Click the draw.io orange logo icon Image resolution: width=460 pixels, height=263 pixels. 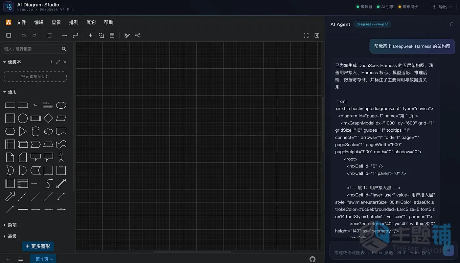[x=9, y=22]
